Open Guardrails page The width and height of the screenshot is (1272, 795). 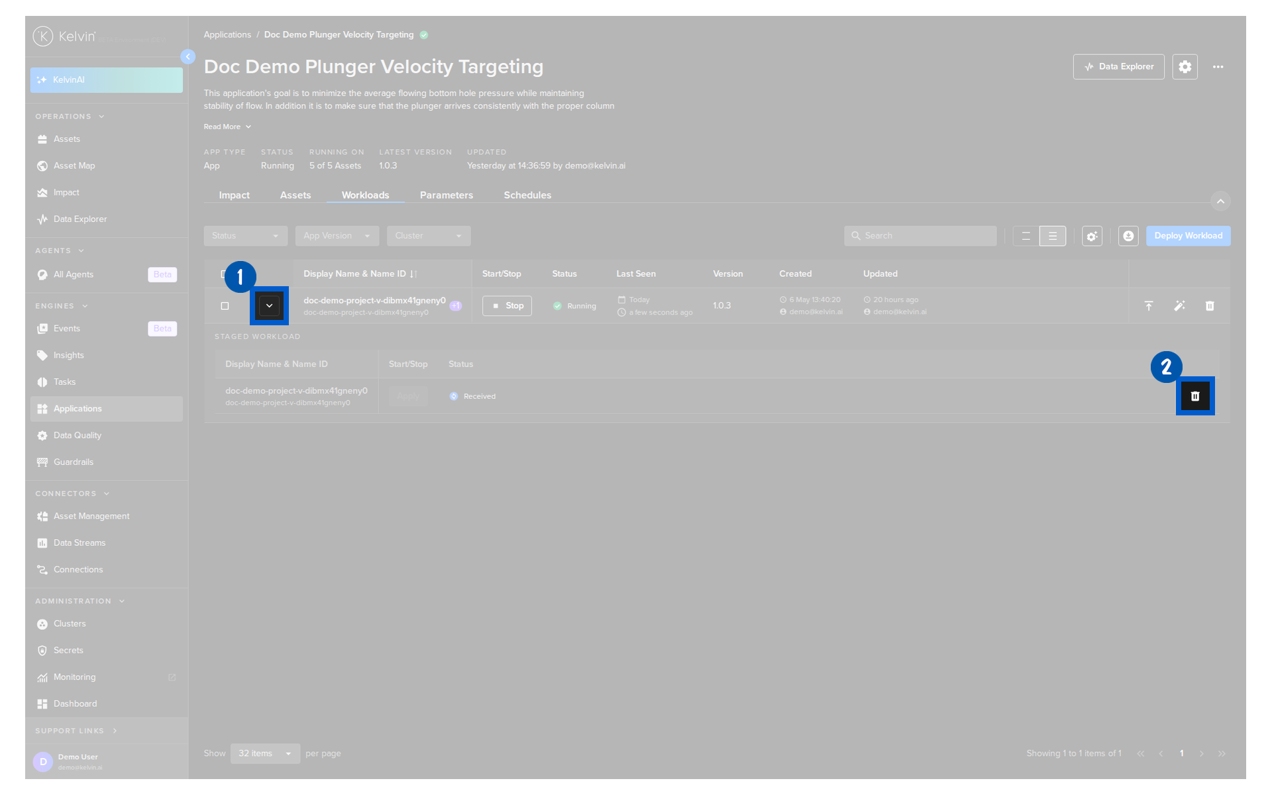(x=106, y=462)
